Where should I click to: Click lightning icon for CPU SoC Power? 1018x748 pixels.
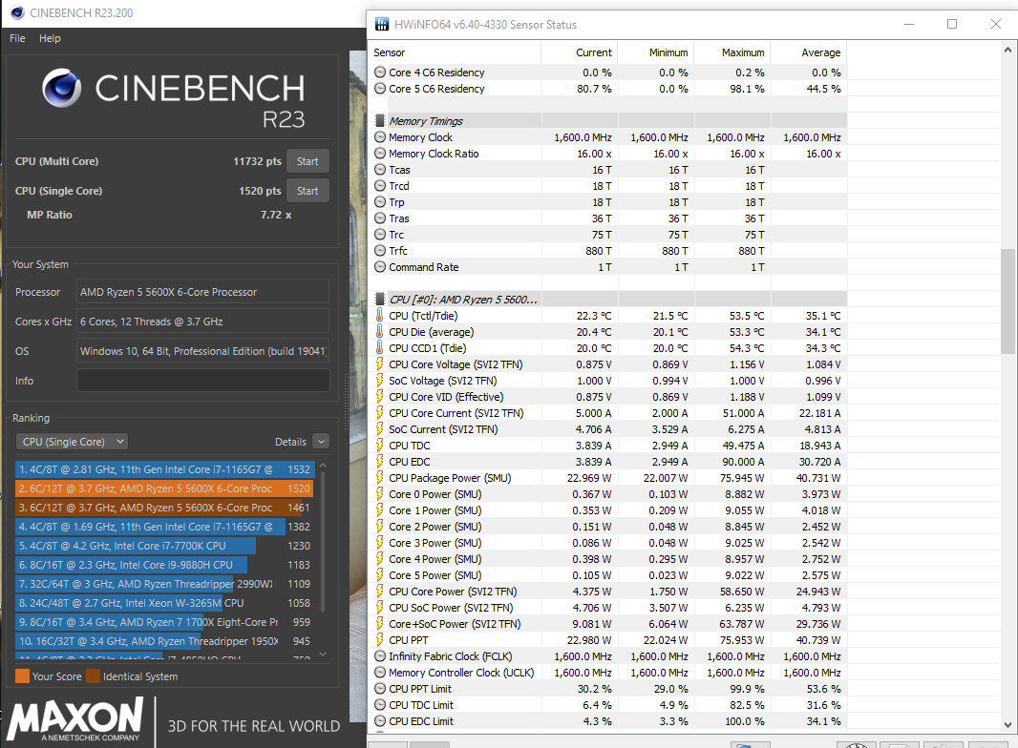[x=380, y=607]
